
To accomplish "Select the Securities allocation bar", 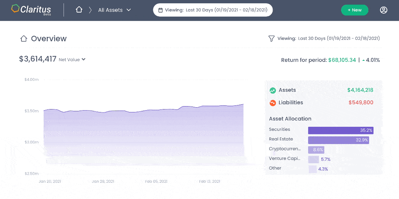I will [341, 130].
